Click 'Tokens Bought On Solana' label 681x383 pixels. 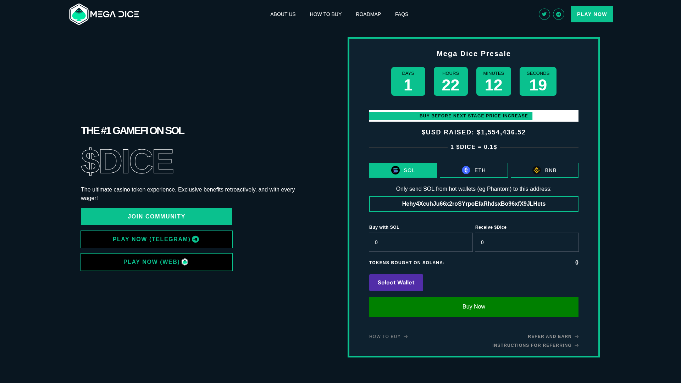pos(407,263)
